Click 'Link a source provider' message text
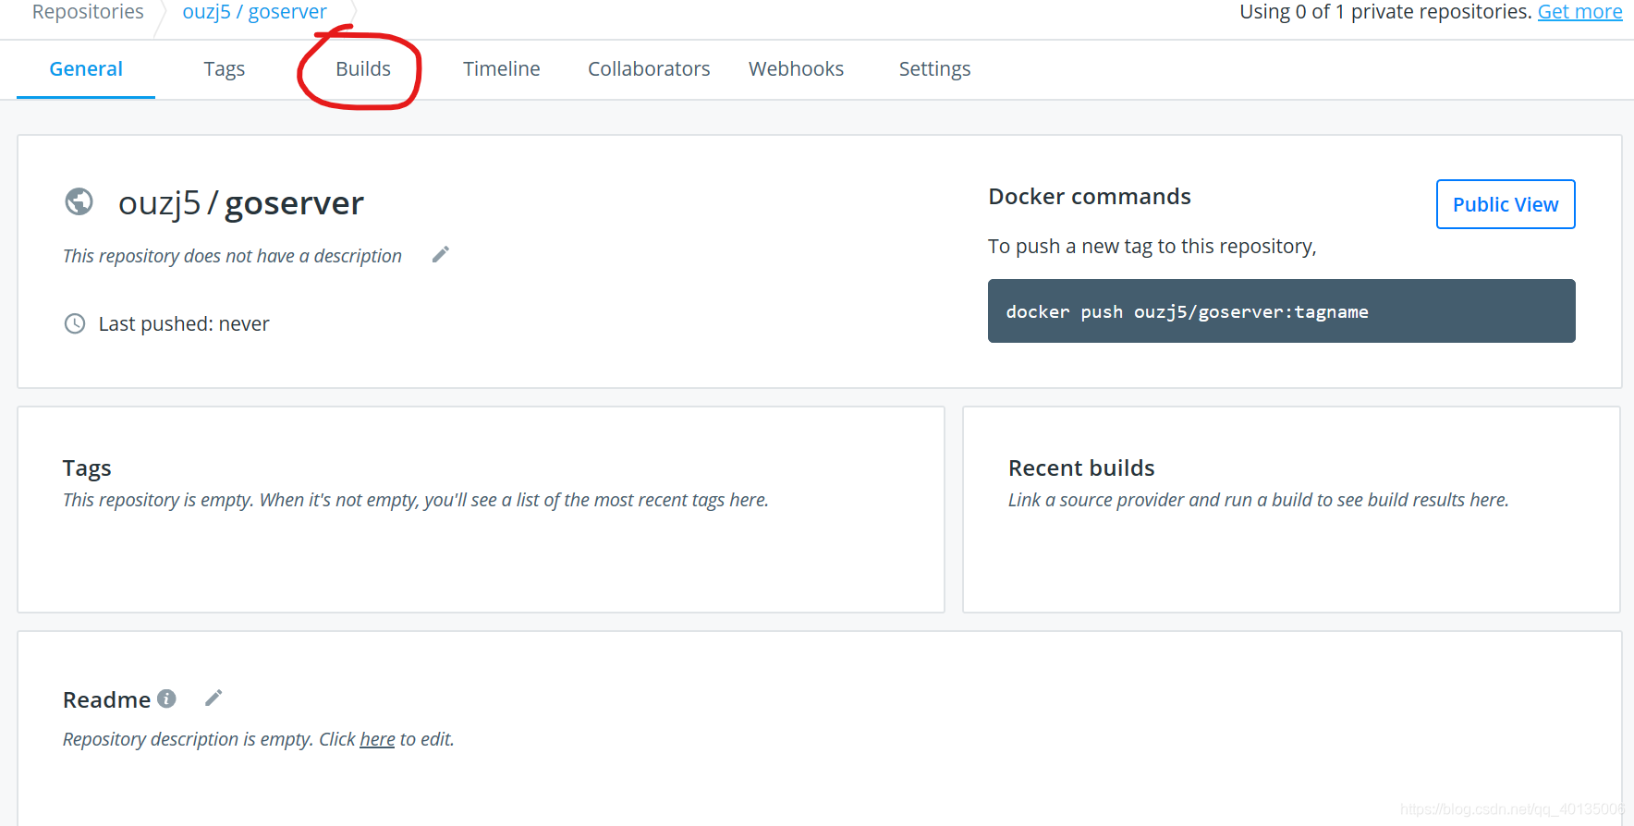 pos(1258,500)
